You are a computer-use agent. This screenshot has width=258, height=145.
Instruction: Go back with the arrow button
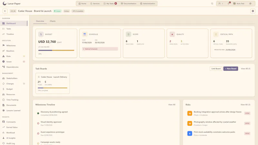click(x=5, y=11)
